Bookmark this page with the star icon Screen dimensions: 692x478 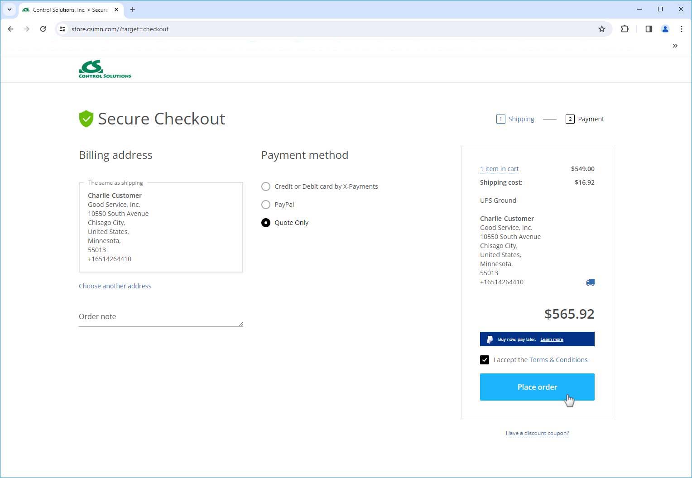[x=601, y=29]
